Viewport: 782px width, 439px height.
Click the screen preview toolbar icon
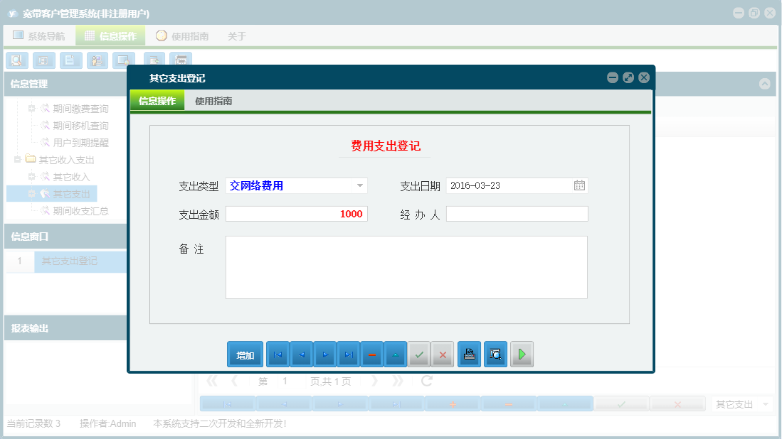[125, 60]
